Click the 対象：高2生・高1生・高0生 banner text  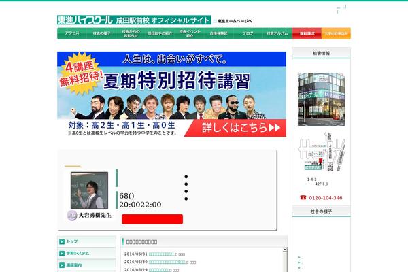pyautogui.click(x=122, y=125)
